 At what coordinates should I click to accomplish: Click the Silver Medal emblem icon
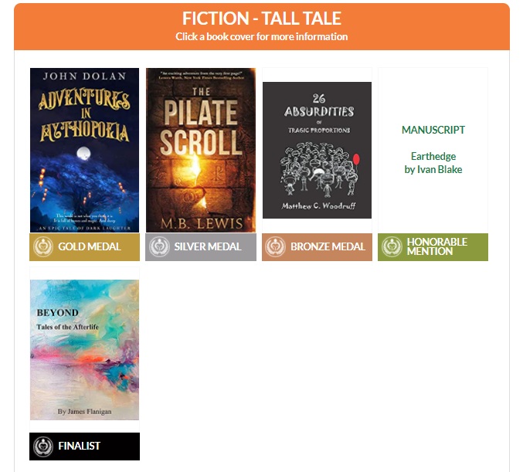point(159,247)
